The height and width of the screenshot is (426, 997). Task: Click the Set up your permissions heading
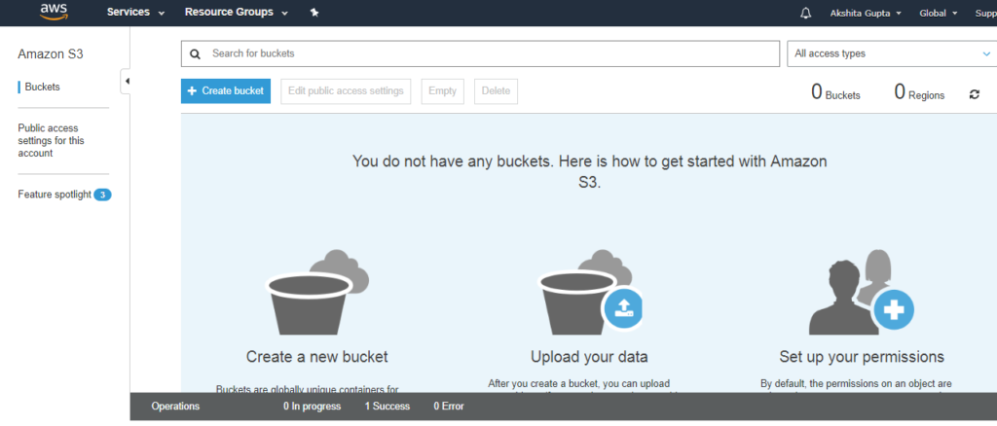862,357
